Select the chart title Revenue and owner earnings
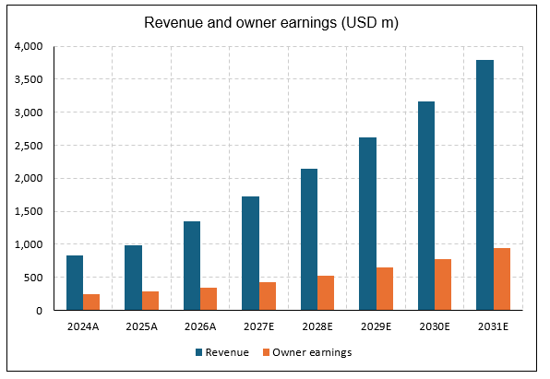The height and width of the screenshot is (379, 550). pyautogui.click(x=271, y=23)
